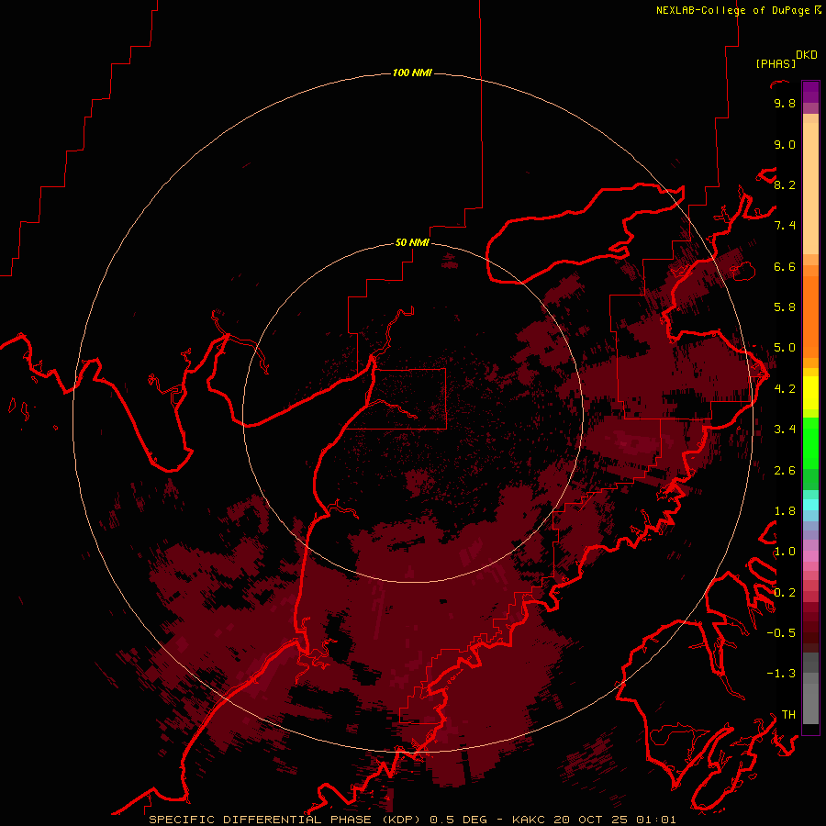Image resolution: width=826 pixels, height=826 pixels.
Task: Click the 1.8 color scale value
Action: click(785, 511)
